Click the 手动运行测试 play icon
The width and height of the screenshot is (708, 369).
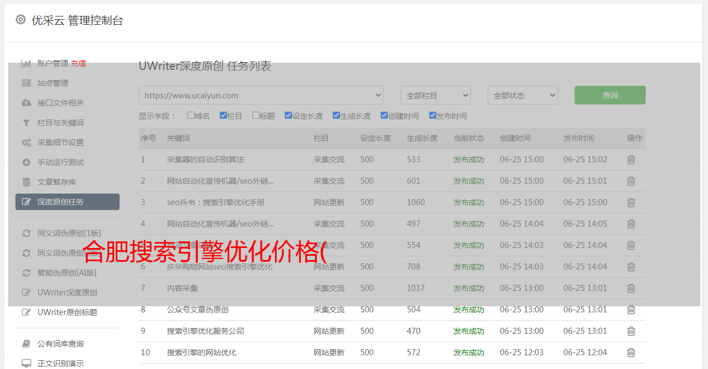(x=26, y=162)
